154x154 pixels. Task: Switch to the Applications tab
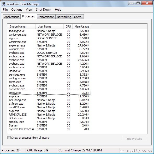click(12, 17)
